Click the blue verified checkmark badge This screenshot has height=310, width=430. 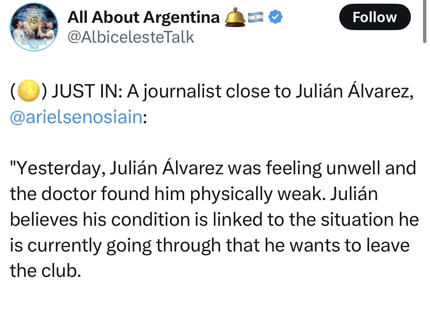click(275, 17)
